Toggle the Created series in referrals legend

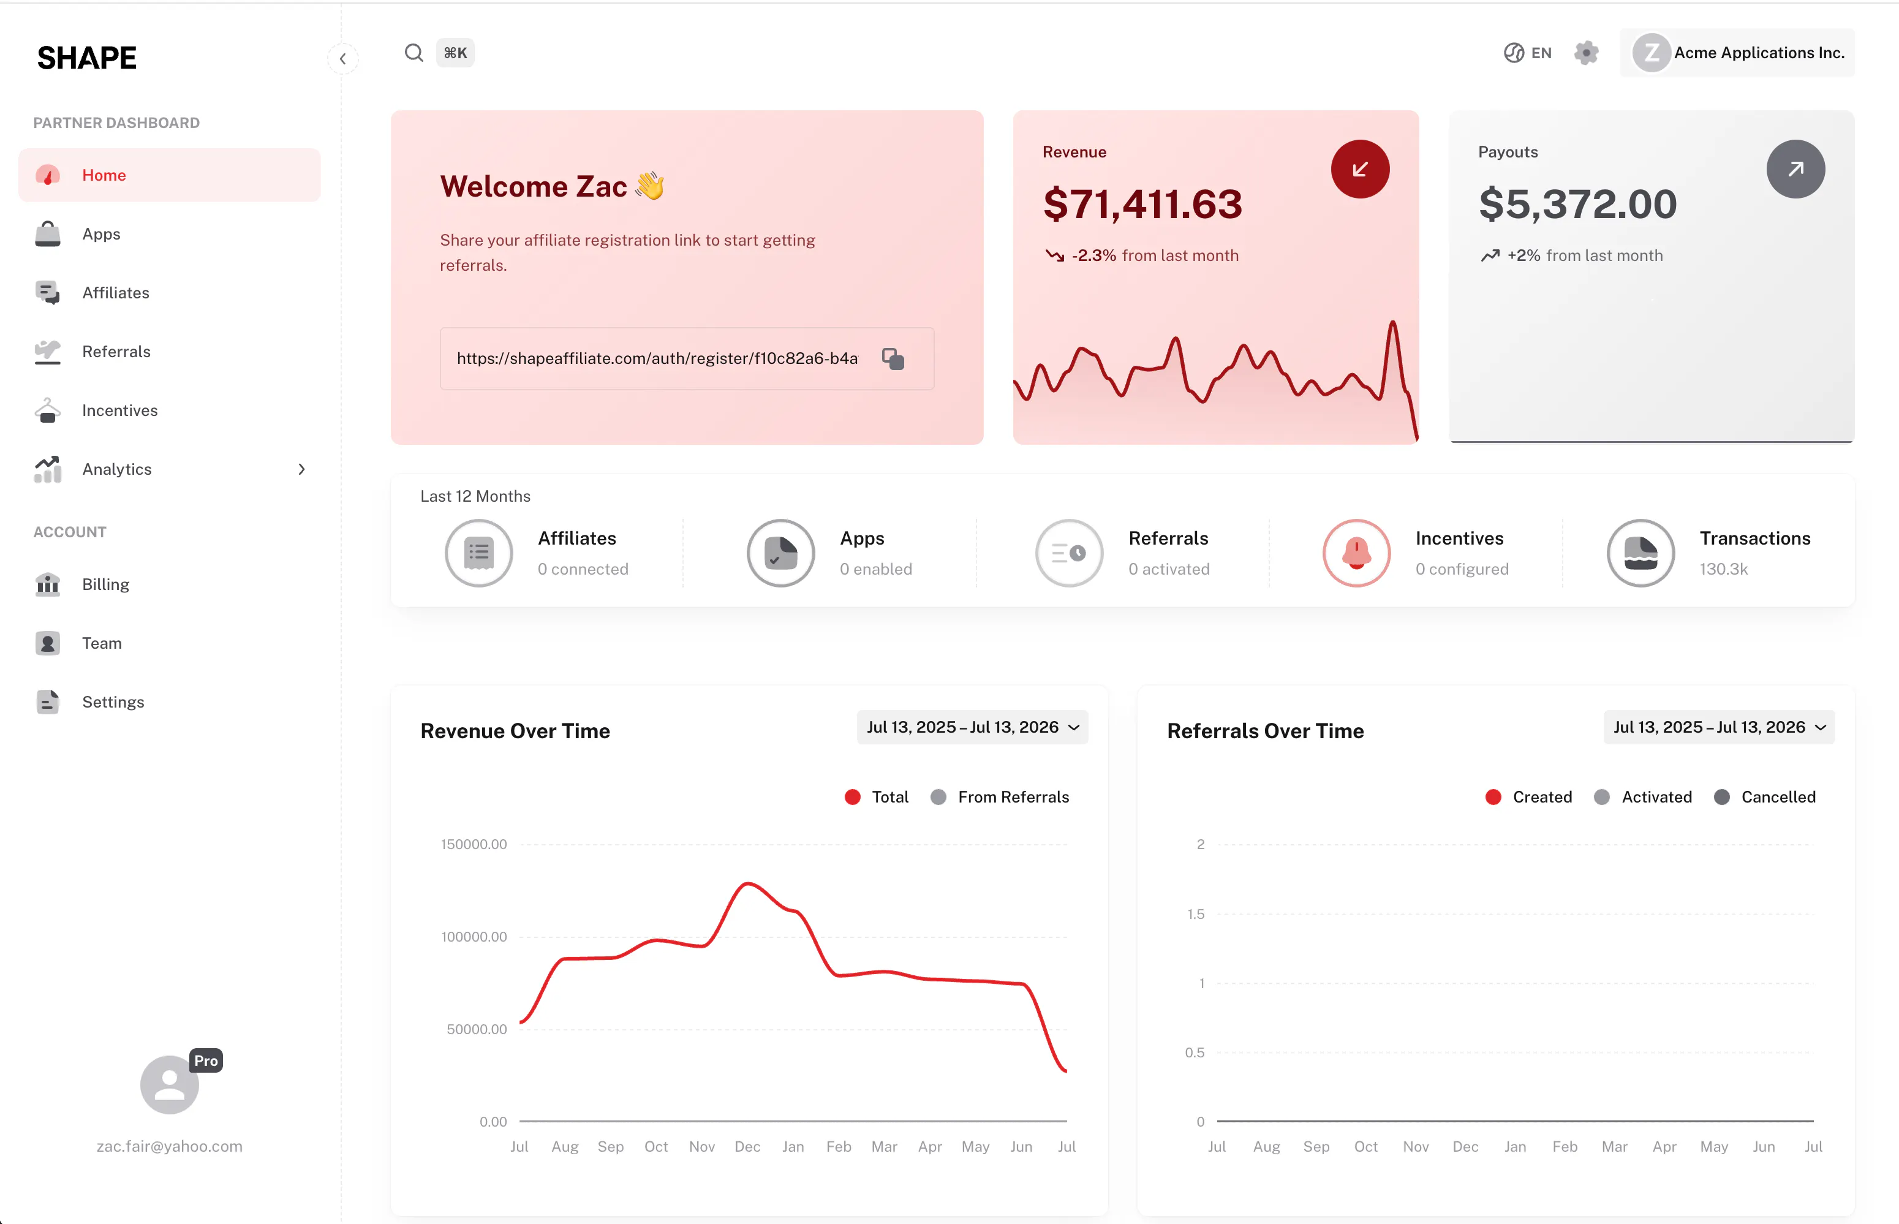coord(1528,797)
